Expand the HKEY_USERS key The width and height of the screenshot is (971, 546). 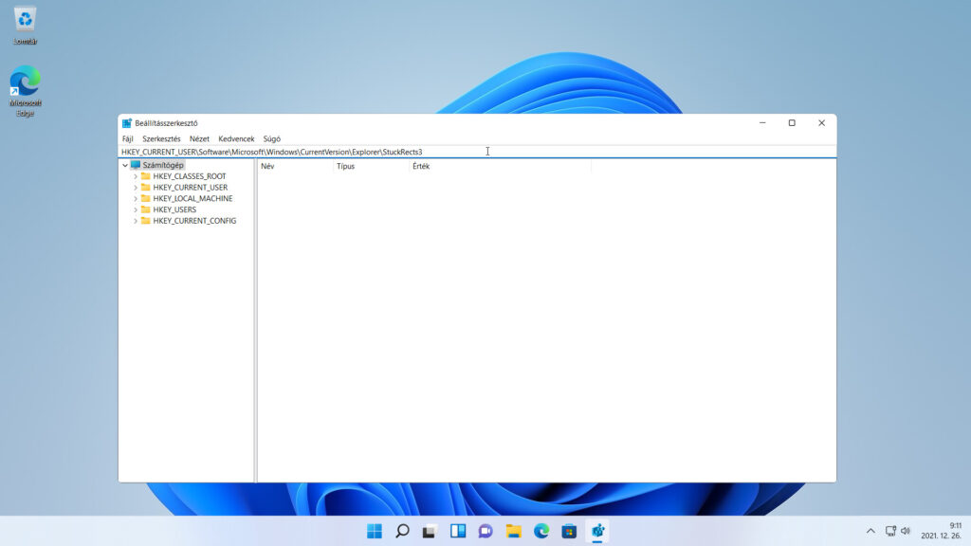click(136, 209)
